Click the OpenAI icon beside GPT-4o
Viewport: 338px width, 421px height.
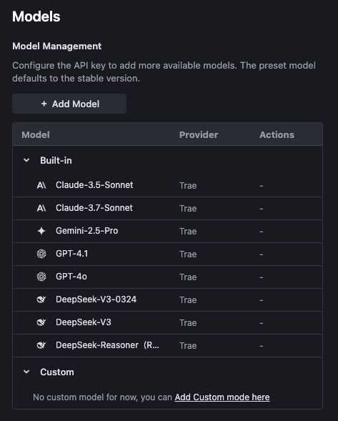click(x=41, y=277)
